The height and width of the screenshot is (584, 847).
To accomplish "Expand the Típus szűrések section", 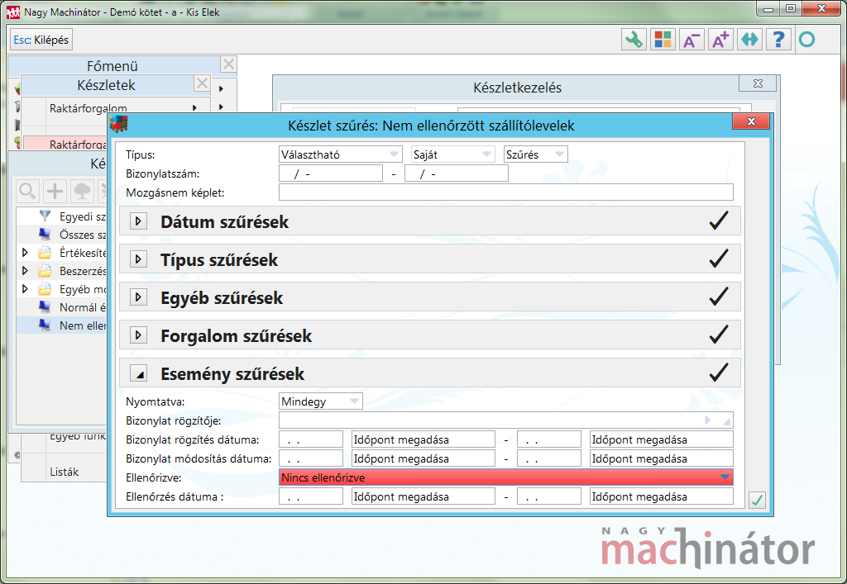I will [x=138, y=259].
